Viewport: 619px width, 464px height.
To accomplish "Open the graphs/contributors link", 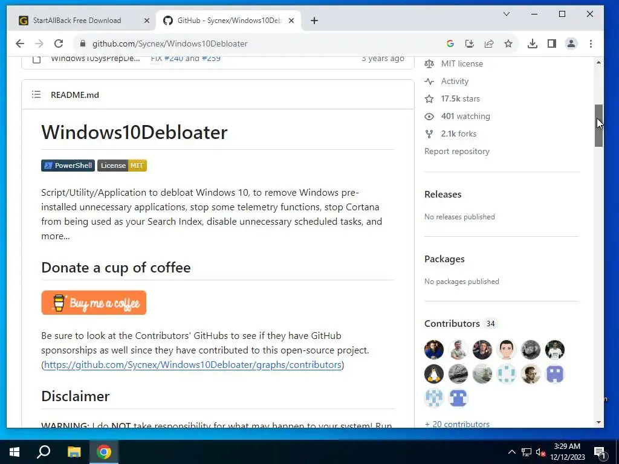I will click(193, 364).
